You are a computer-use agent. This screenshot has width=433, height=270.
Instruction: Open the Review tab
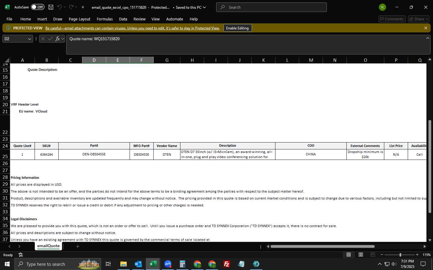point(140,19)
